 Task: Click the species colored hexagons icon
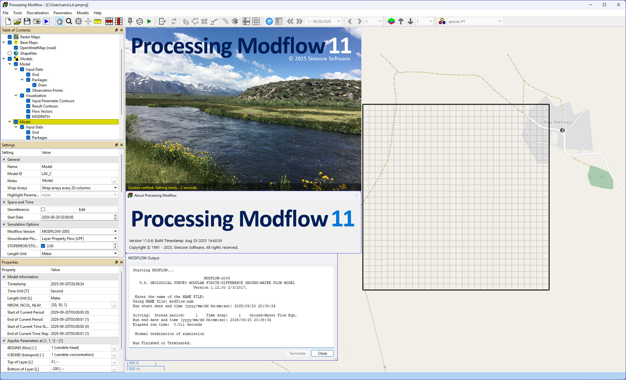click(442, 21)
